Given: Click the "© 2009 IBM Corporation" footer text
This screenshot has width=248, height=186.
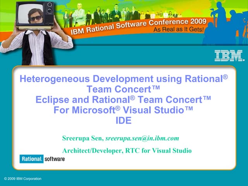Looking at the screenshot, I should pos(22,178).
